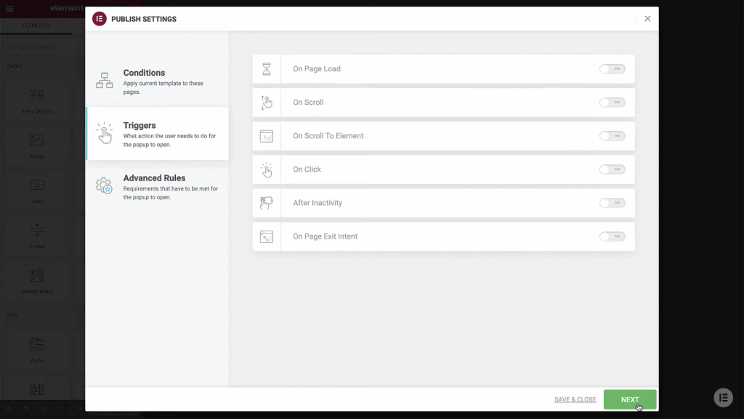Close the Publish Settings dialog
The image size is (744, 419).
point(647,18)
